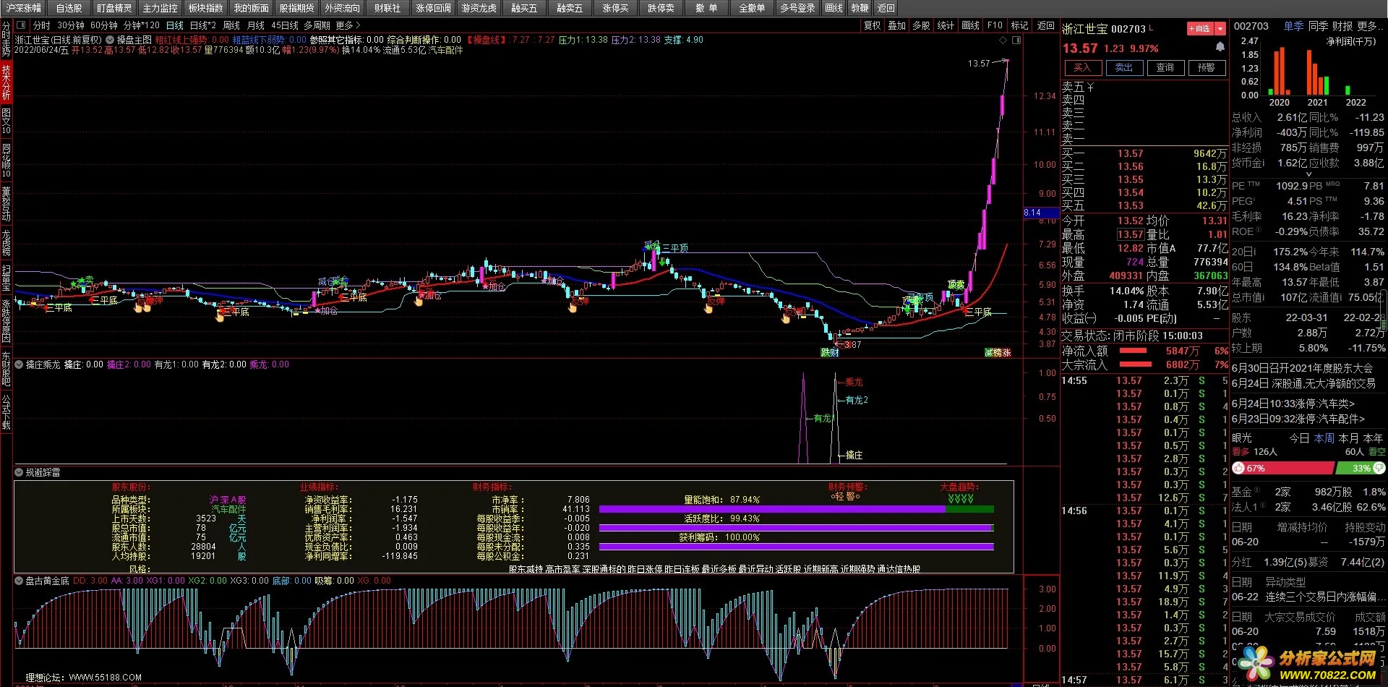Click the panel layout icon at chart top-right

point(1016,40)
